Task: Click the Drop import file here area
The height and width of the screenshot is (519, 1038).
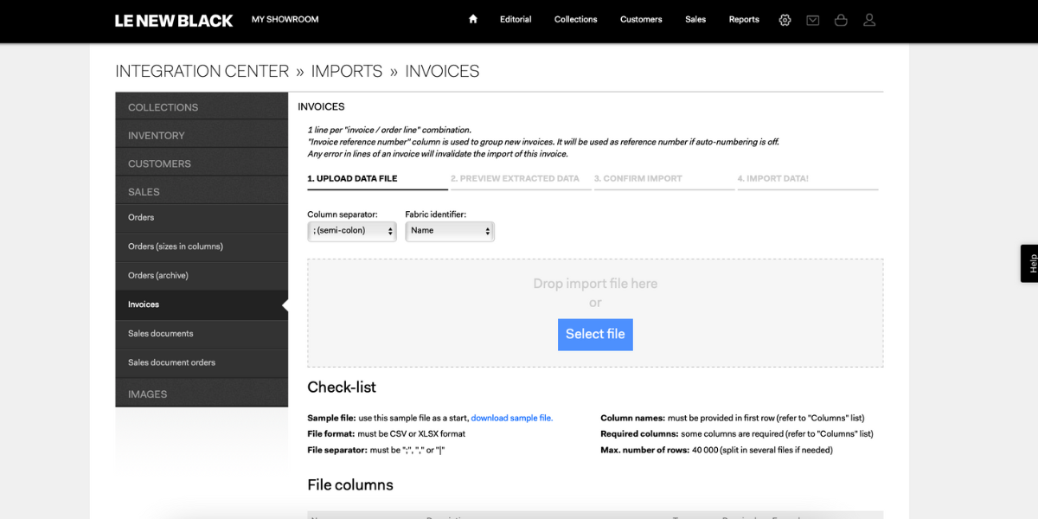Action: (595, 312)
